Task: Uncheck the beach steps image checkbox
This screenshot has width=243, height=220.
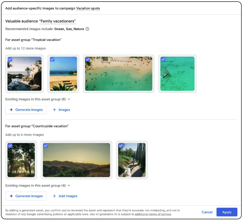Action: click(52, 59)
